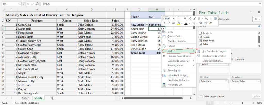Toggle italic in mini toolbar
Screen dimensions: 264x105
click(169, 23)
